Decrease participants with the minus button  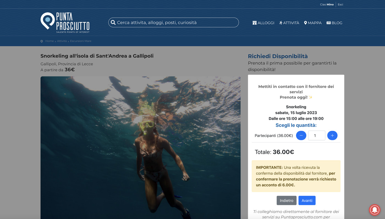click(x=301, y=136)
